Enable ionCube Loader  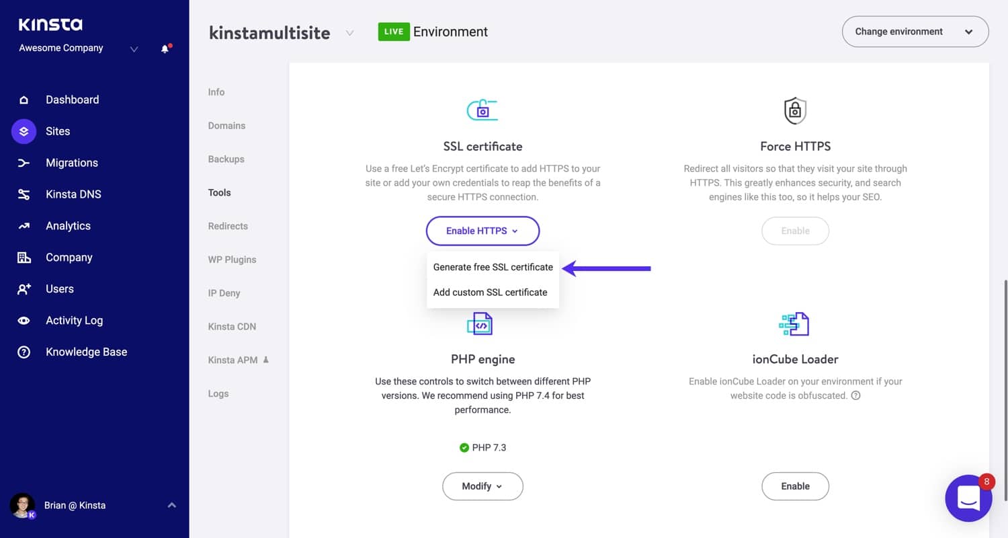point(795,486)
